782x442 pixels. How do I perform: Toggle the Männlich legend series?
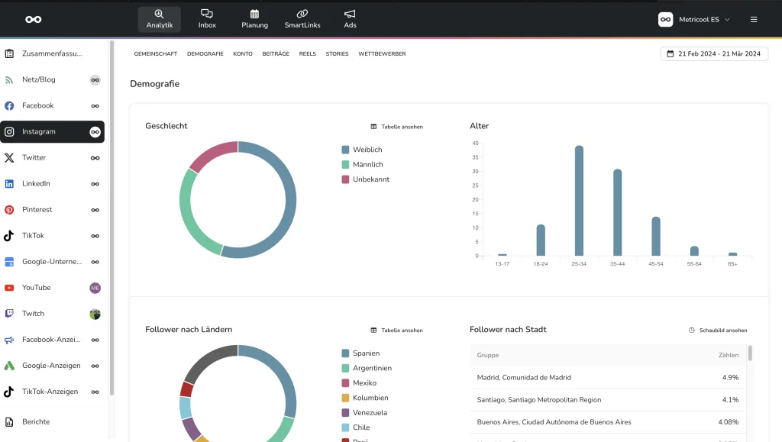coord(367,164)
